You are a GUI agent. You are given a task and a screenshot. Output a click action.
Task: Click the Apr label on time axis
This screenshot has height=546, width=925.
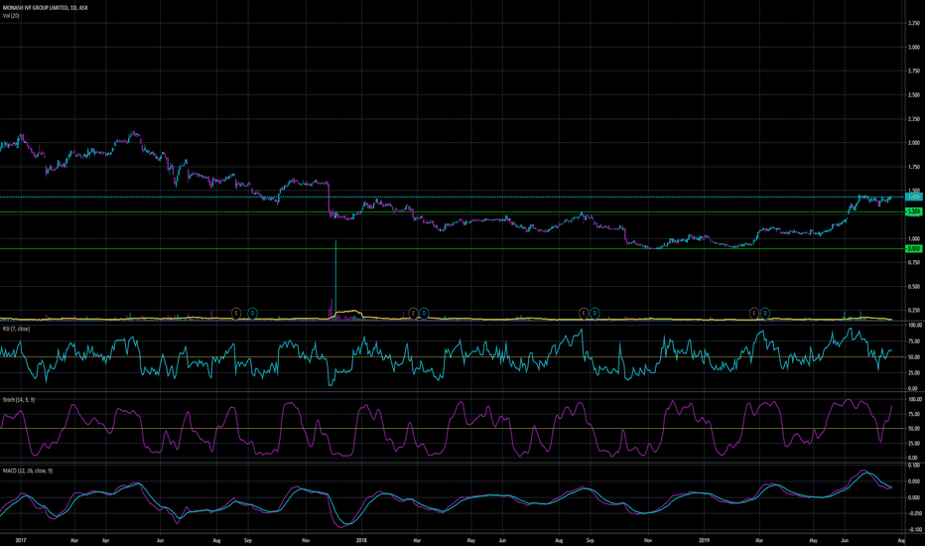coord(106,540)
